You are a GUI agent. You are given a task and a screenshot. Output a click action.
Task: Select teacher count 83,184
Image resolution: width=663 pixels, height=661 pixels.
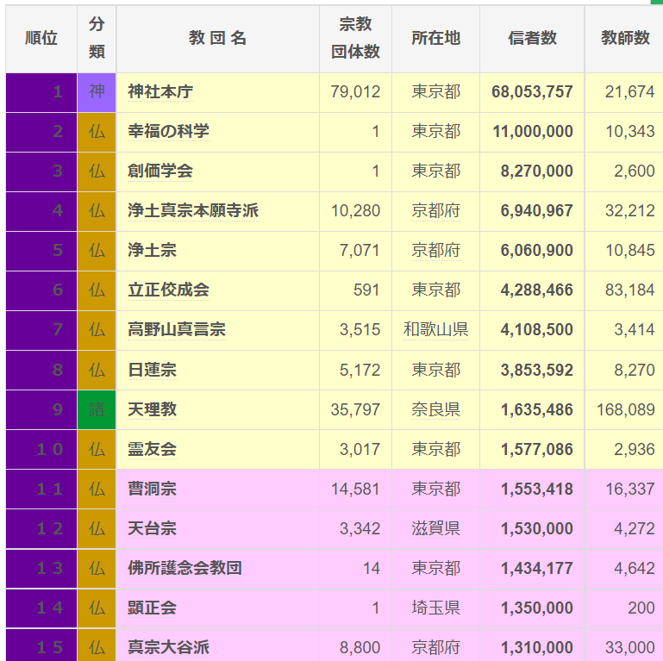(x=630, y=290)
